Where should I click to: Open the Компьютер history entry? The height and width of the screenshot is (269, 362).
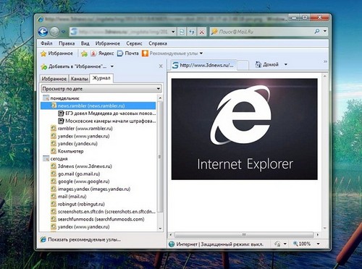pos(67,151)
